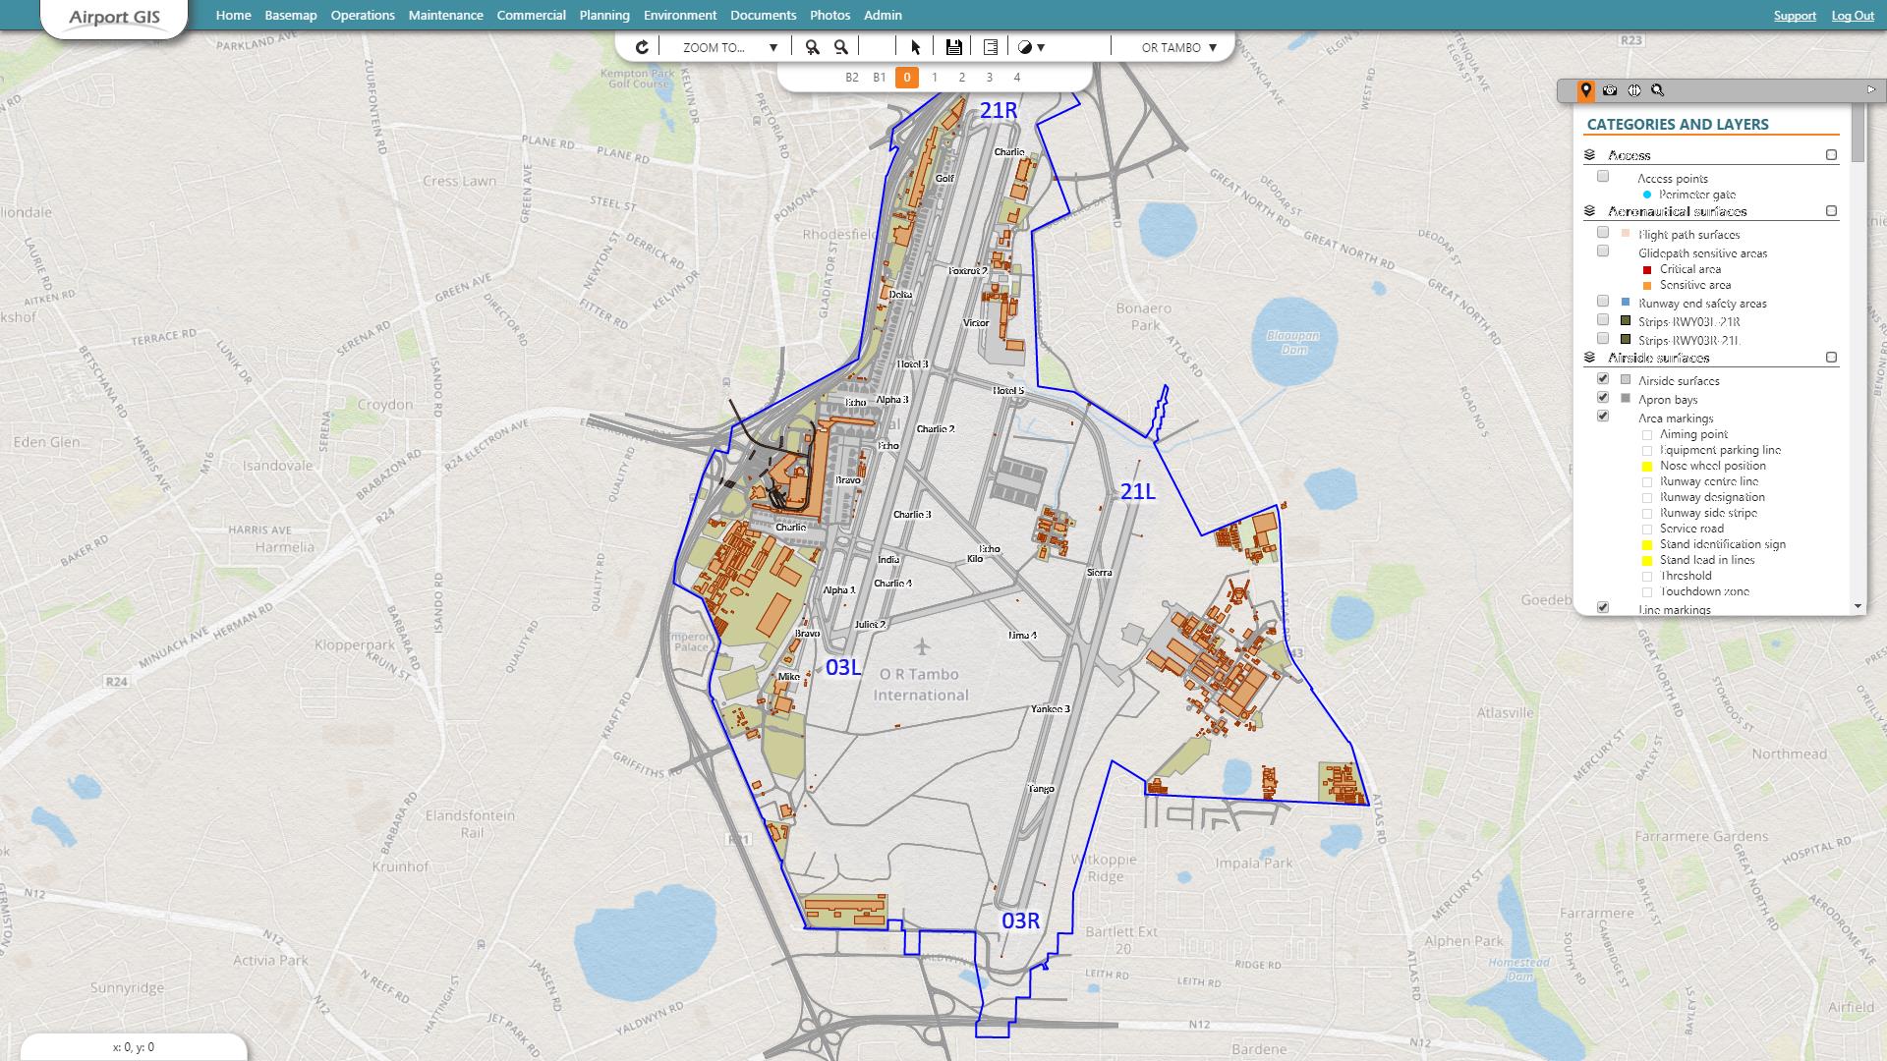Uncheck the Line markings layer
The image size is (1887, 1061).
coord(1603,608)
